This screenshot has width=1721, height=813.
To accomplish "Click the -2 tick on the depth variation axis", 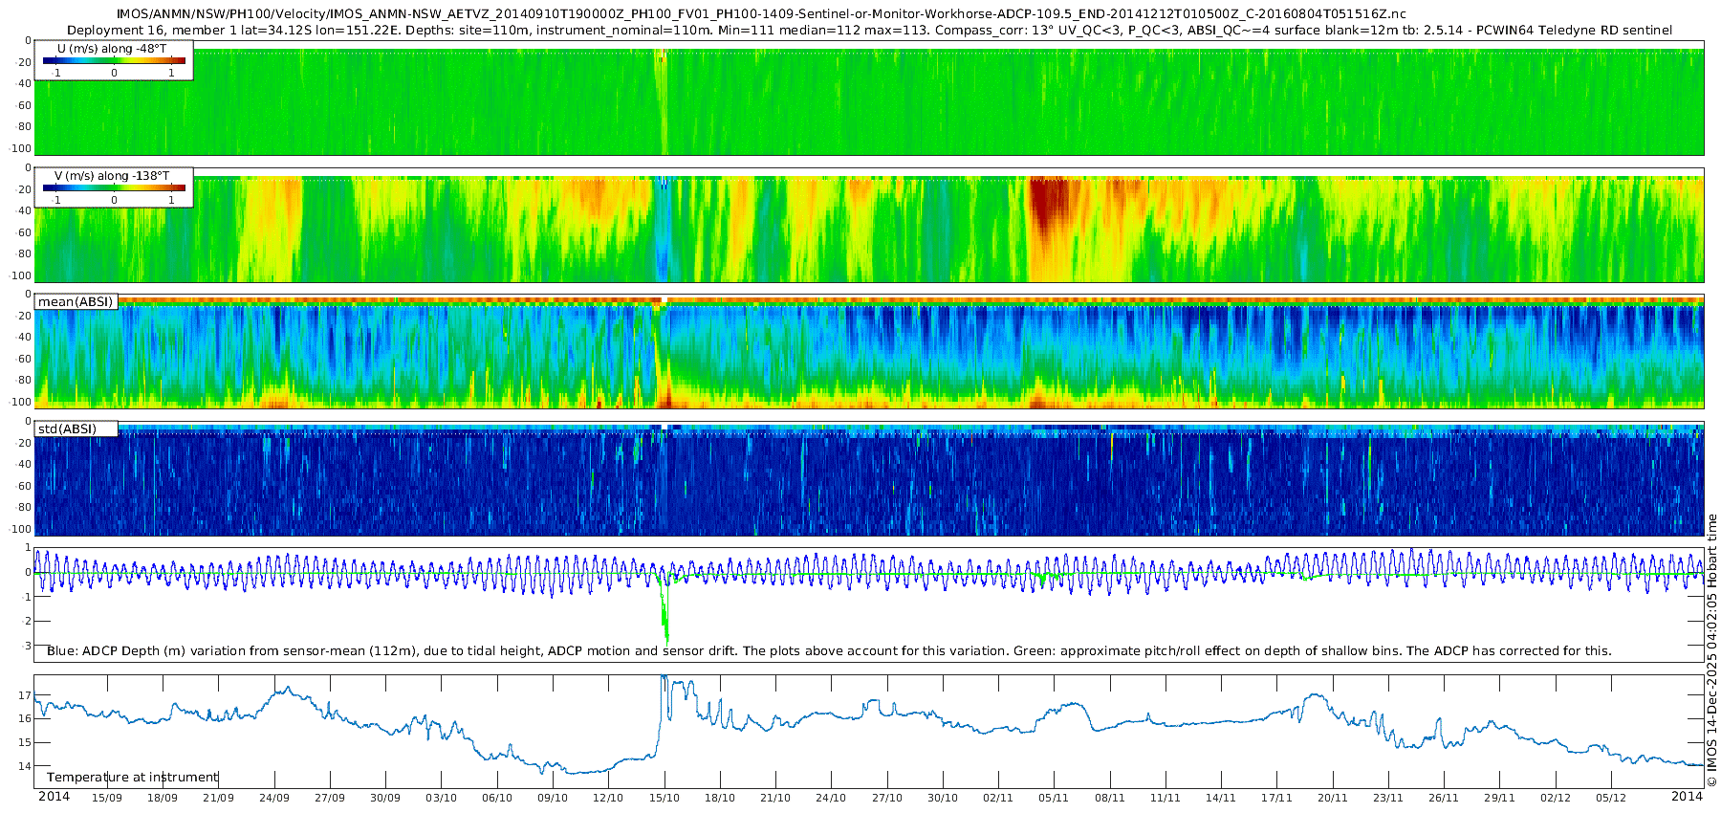I will point(27,622).
